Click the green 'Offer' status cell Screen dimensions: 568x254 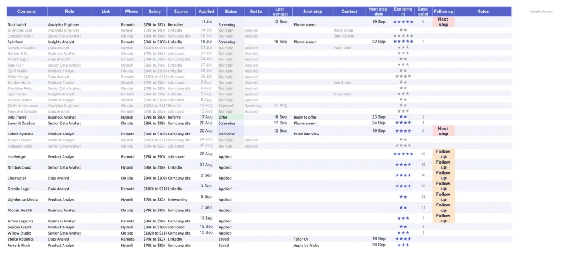click(x=231, y=118)
